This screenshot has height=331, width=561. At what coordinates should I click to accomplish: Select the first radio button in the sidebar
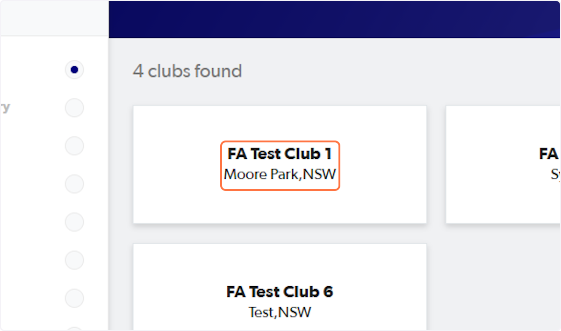coord(74,69)
